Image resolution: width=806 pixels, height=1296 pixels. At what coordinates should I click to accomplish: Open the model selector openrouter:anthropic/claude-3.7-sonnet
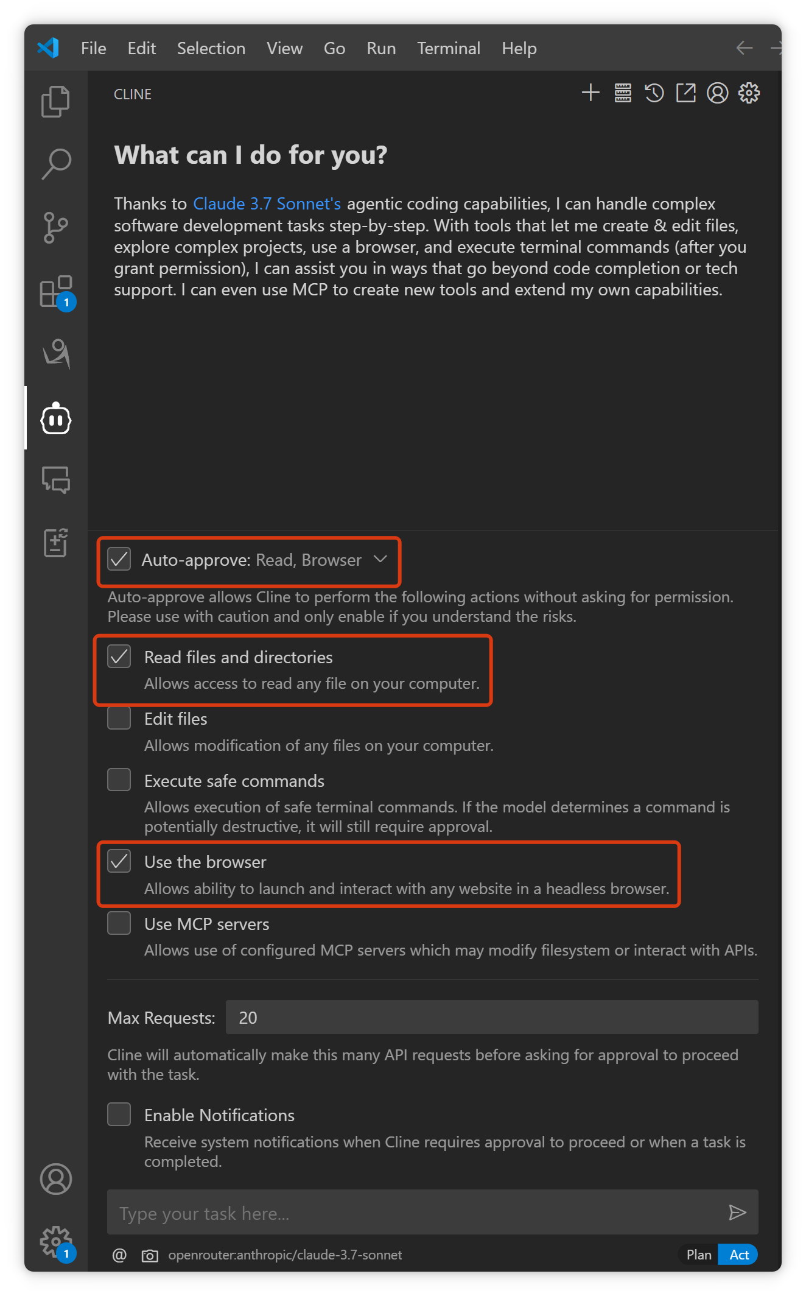(285, 1255)
